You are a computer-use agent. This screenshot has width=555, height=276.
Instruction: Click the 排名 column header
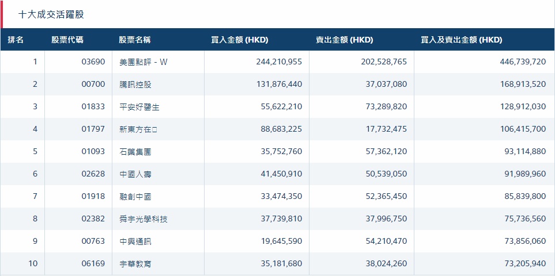(16, 40)
